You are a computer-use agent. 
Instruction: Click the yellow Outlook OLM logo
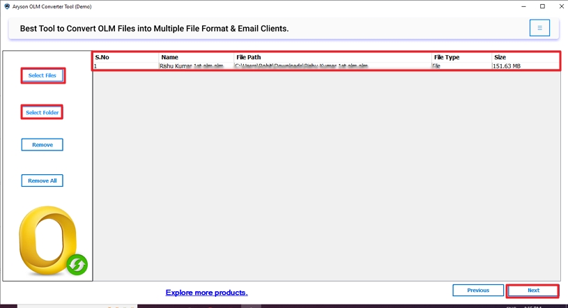(53, 241)
